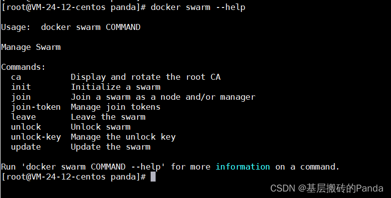Image resolution: width=391 pixels, height=198 pixels.
Task: Select the 'update' command text
Action: tap(26, 147)
